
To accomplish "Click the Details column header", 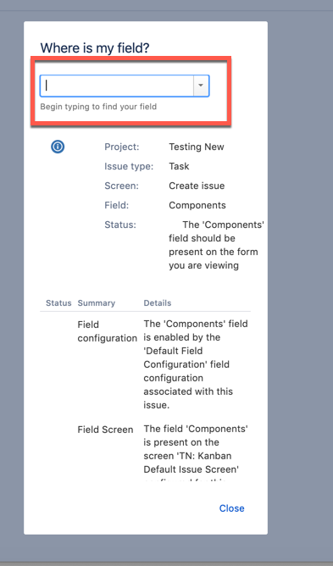I will click(158, 302).
